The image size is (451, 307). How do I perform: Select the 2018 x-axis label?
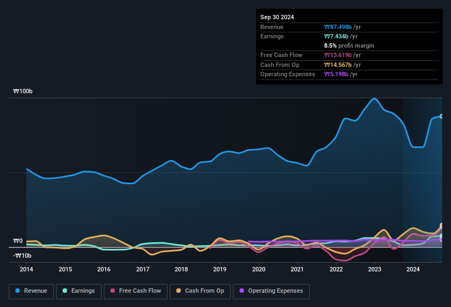[181, 269]
